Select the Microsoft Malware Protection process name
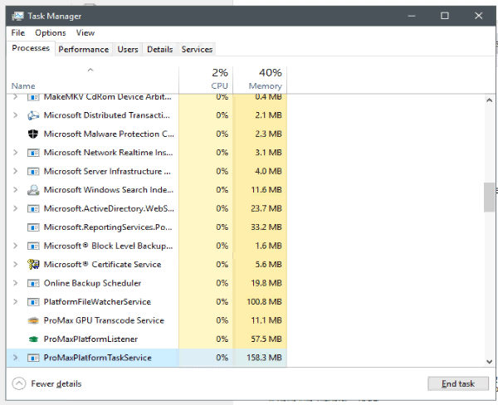This screenshot has width=498, height=405. pos(109,134)
